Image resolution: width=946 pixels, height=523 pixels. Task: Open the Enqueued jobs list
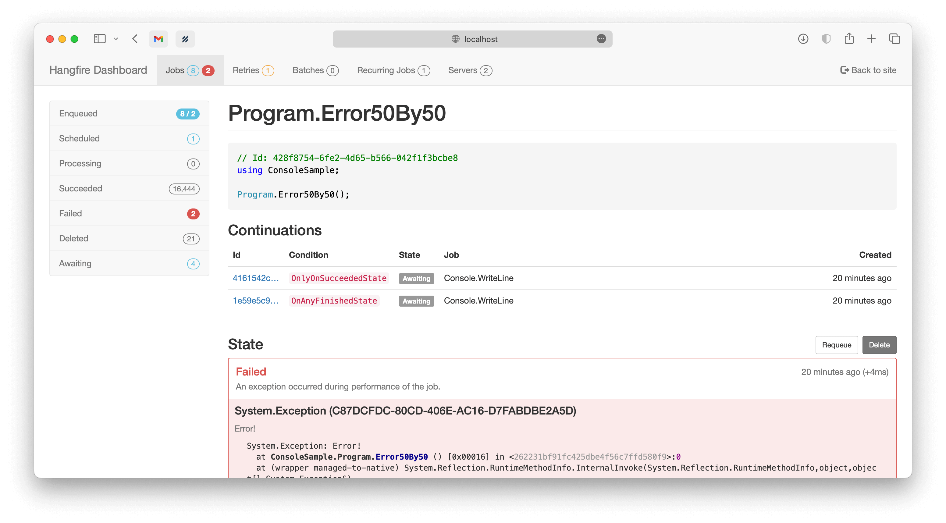coord(129,113)
